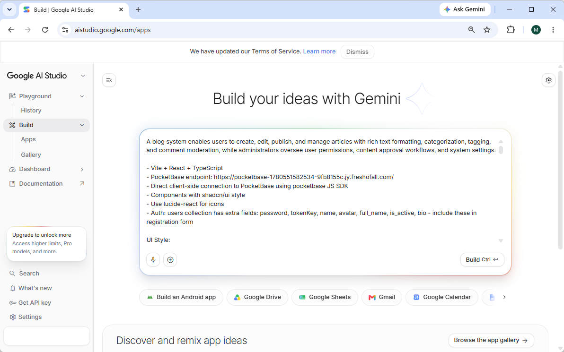Select Google Calendar chip
Image resolution: width=564 pixels, height=352 pixels.
442,297
